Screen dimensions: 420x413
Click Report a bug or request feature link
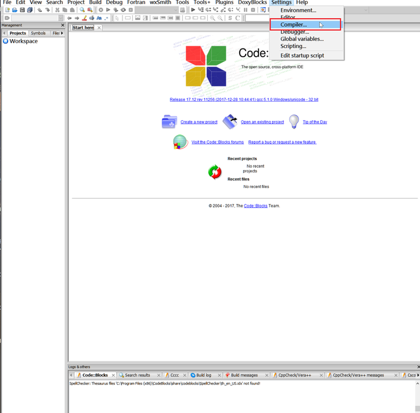coord(282,142)
